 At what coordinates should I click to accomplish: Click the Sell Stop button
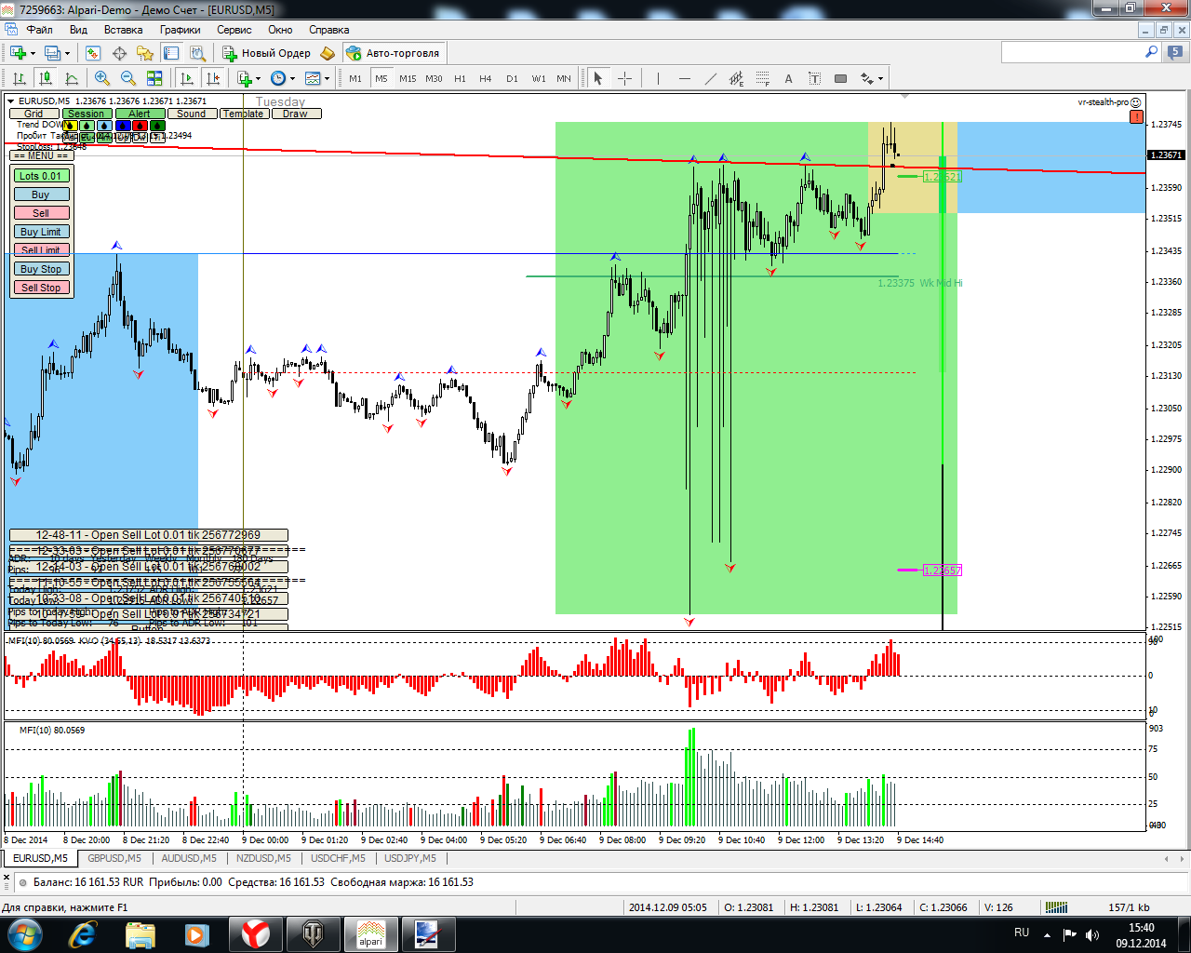(41, 288)
